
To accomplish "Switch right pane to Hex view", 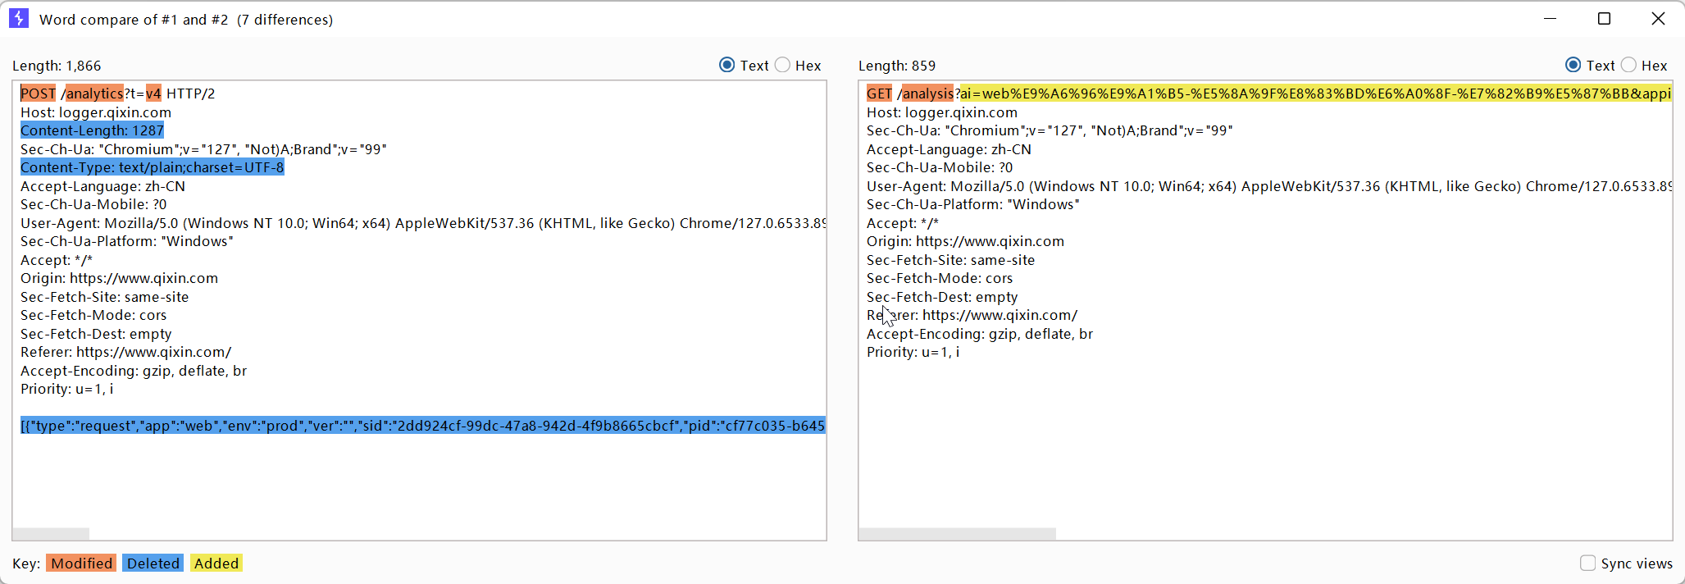I will click(x=1629, y=65).
